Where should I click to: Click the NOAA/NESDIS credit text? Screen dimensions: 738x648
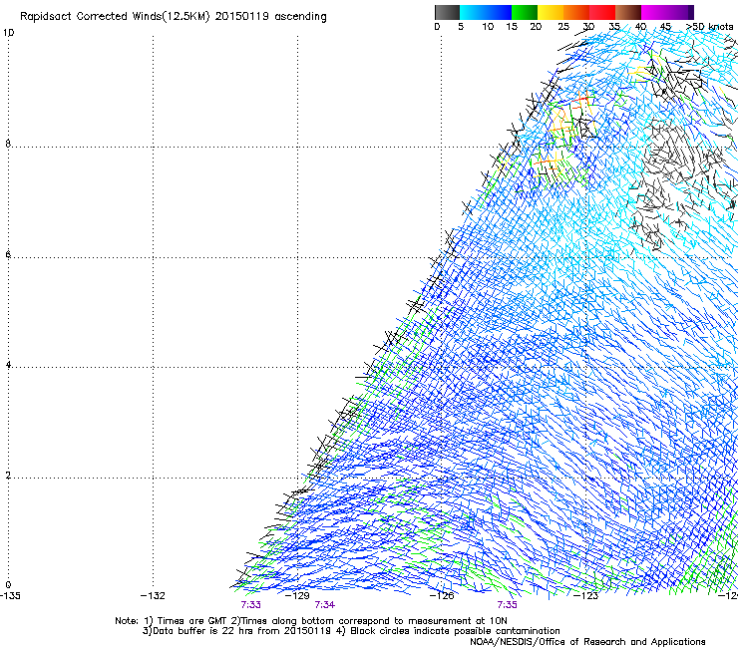587,642
